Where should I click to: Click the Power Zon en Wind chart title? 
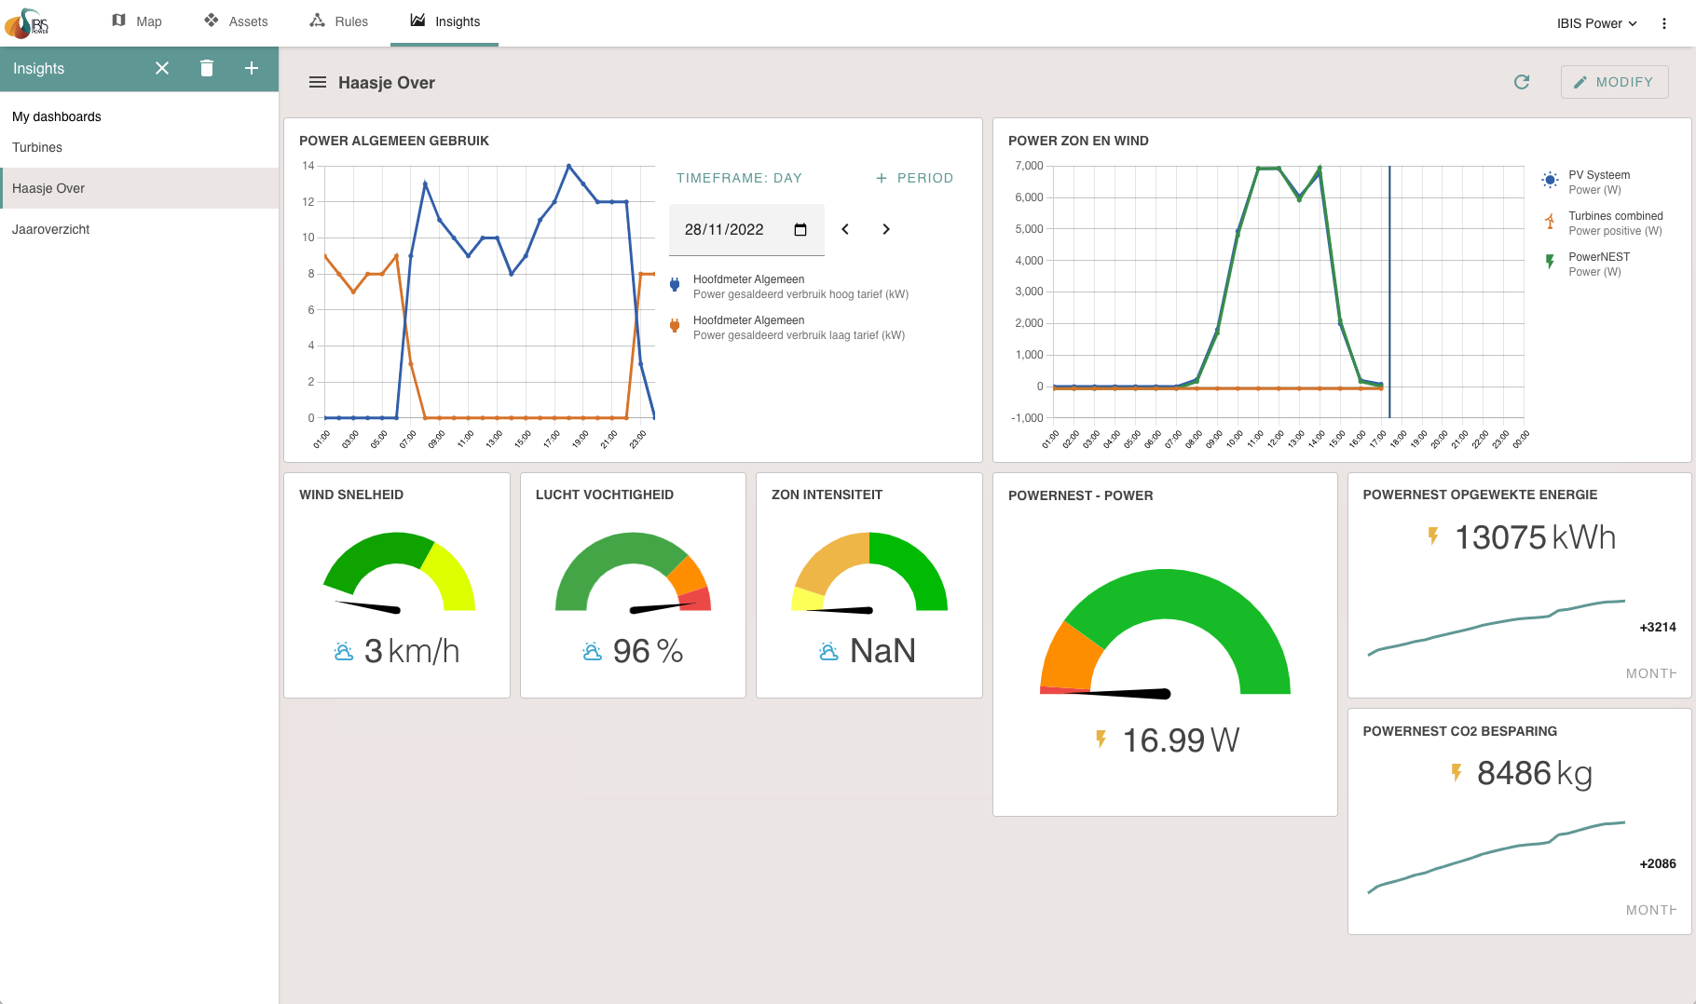click(1078, 141)
